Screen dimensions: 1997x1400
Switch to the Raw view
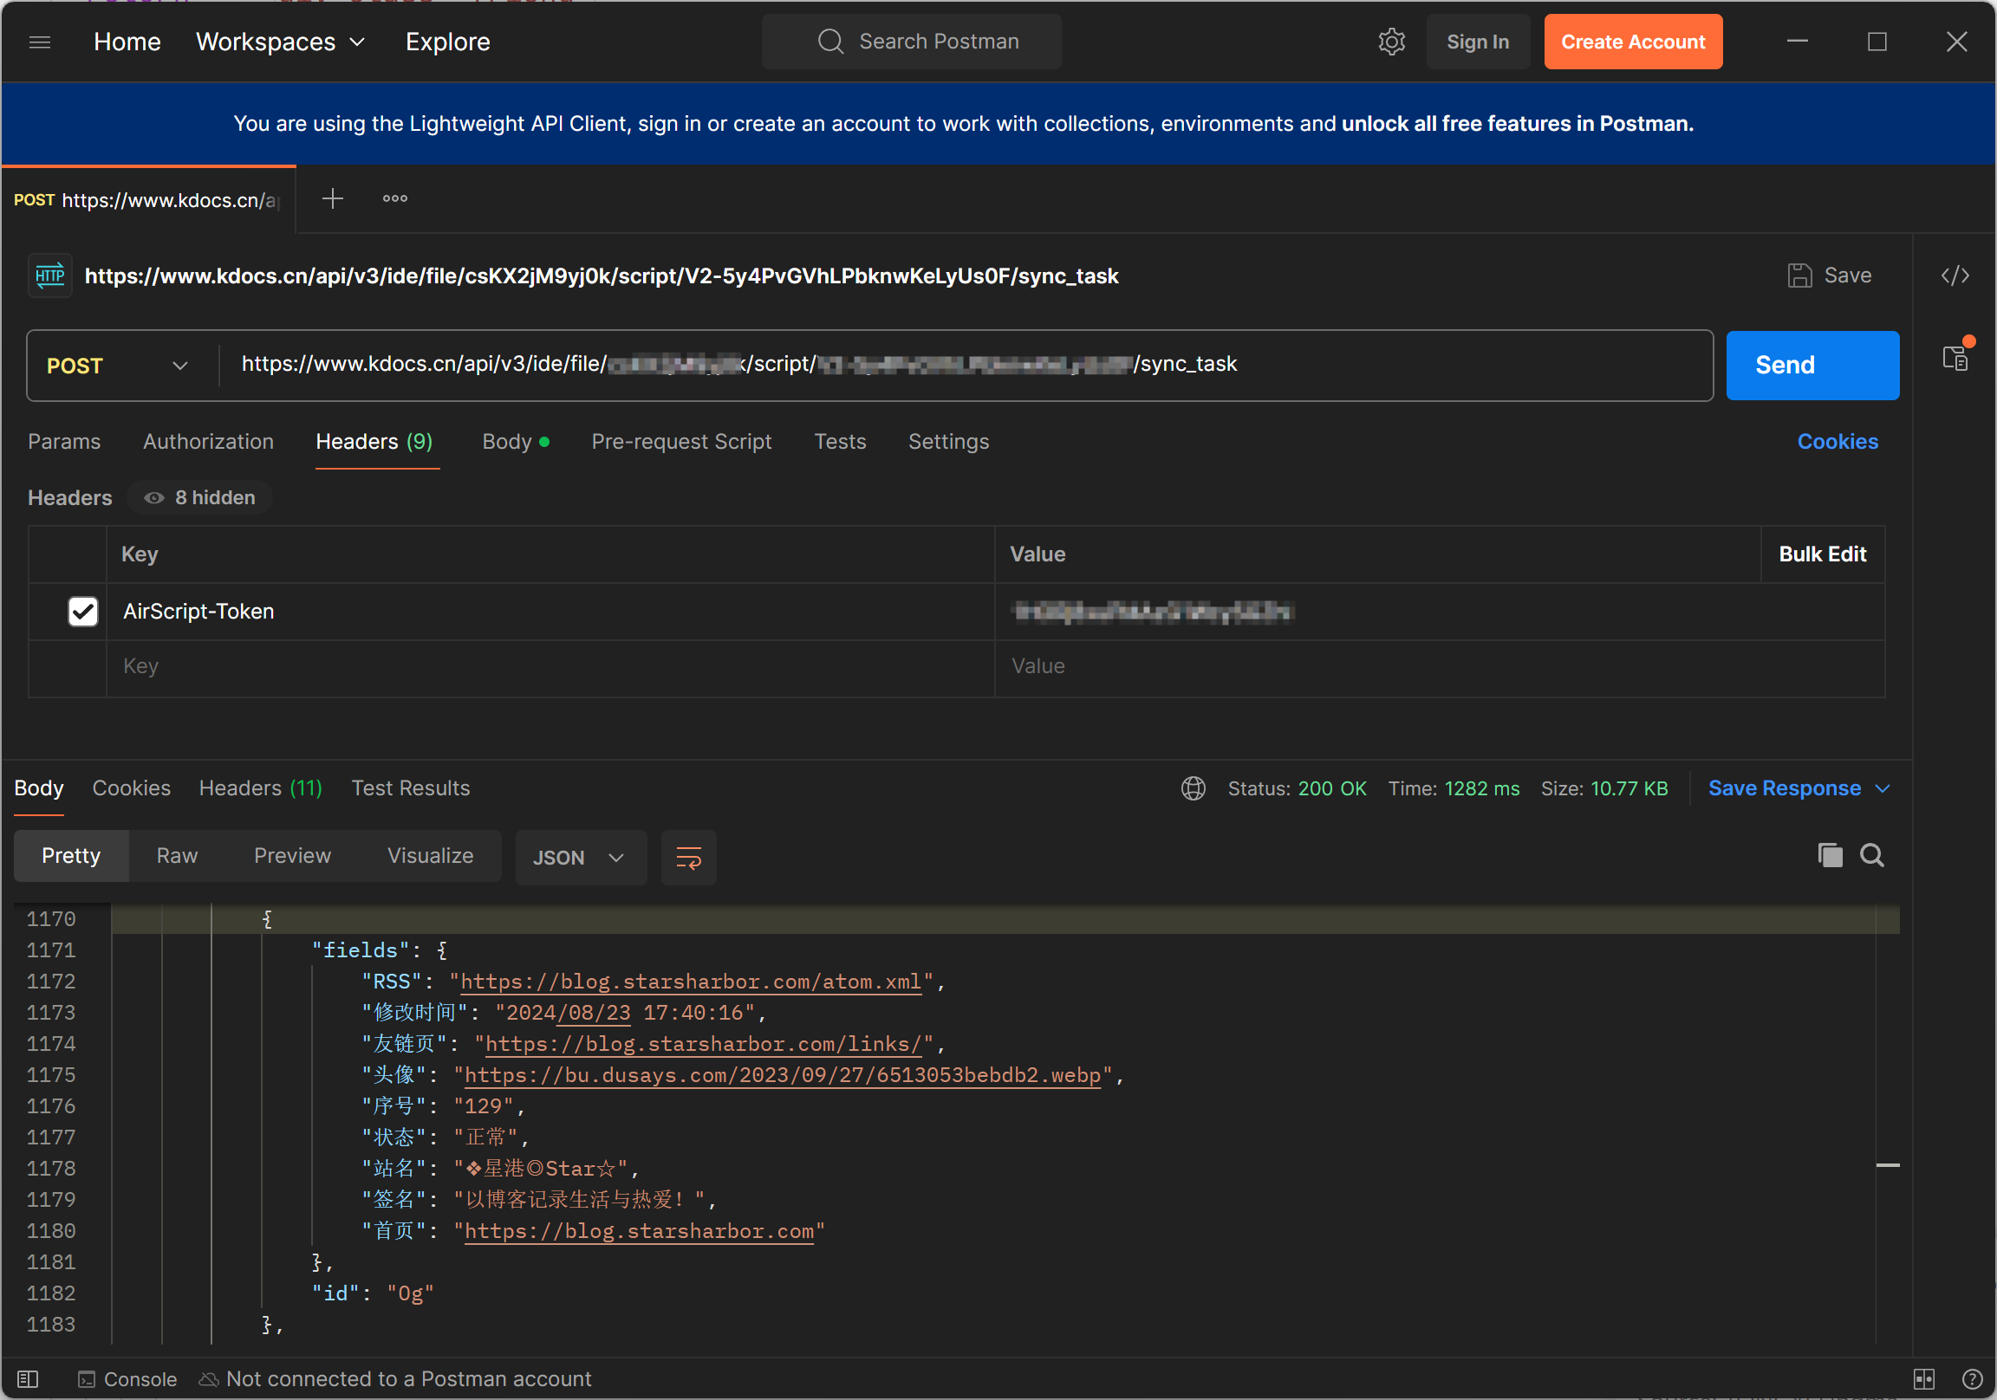[x=178, y=856]
